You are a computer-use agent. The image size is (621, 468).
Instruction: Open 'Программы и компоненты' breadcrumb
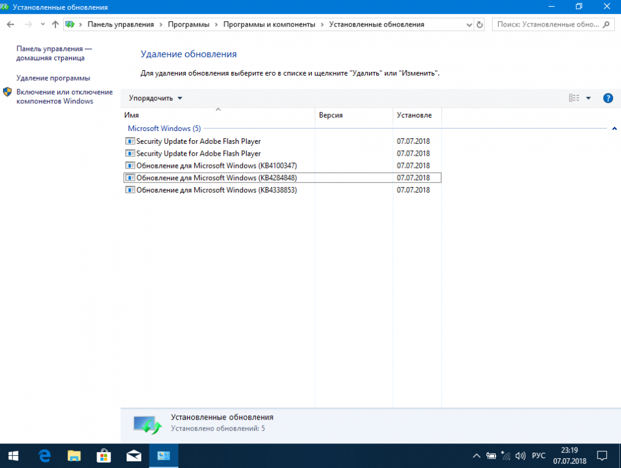269,25
